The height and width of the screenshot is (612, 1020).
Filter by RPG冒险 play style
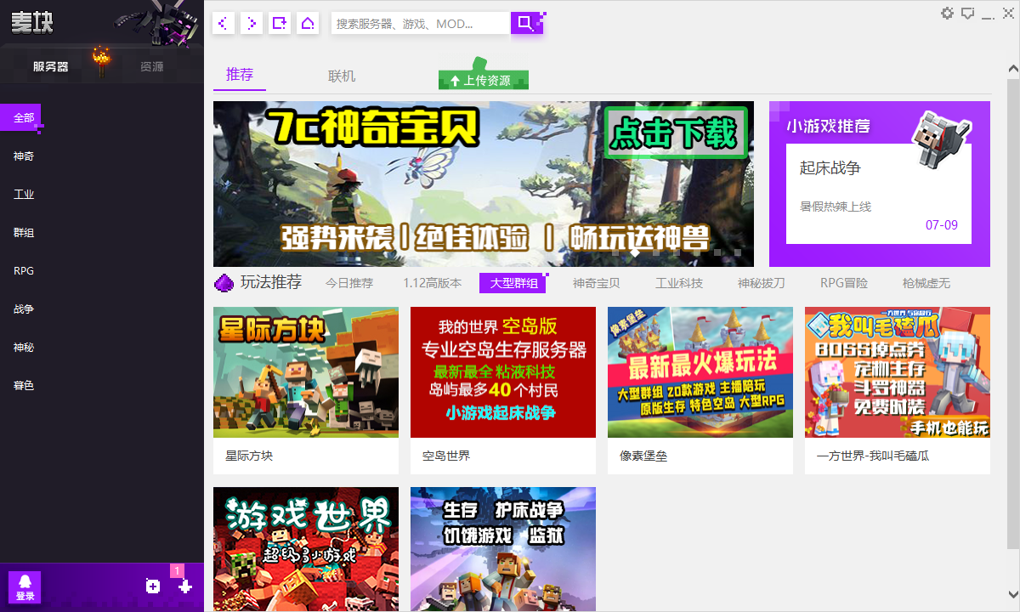coord(844,283)
